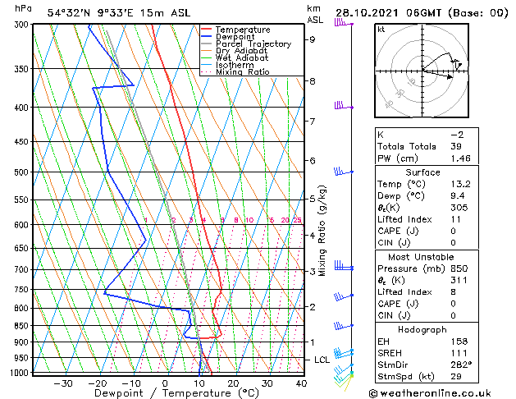The height and width of the screenshot is (399, 516).
Task: Click the 'Dry Adiabat' legend label
Action: coord(241,51)
